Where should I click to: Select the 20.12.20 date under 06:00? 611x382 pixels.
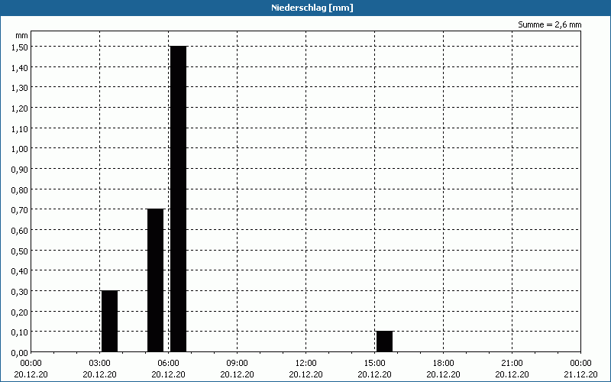point(168,374)
